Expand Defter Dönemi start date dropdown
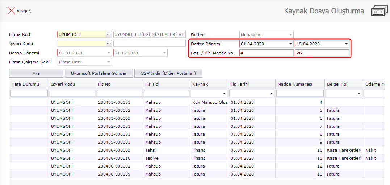390x185 pixels. (x=290, y=44)
